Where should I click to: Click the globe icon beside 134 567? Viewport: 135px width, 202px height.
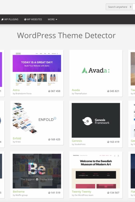(x=108, y=193)
